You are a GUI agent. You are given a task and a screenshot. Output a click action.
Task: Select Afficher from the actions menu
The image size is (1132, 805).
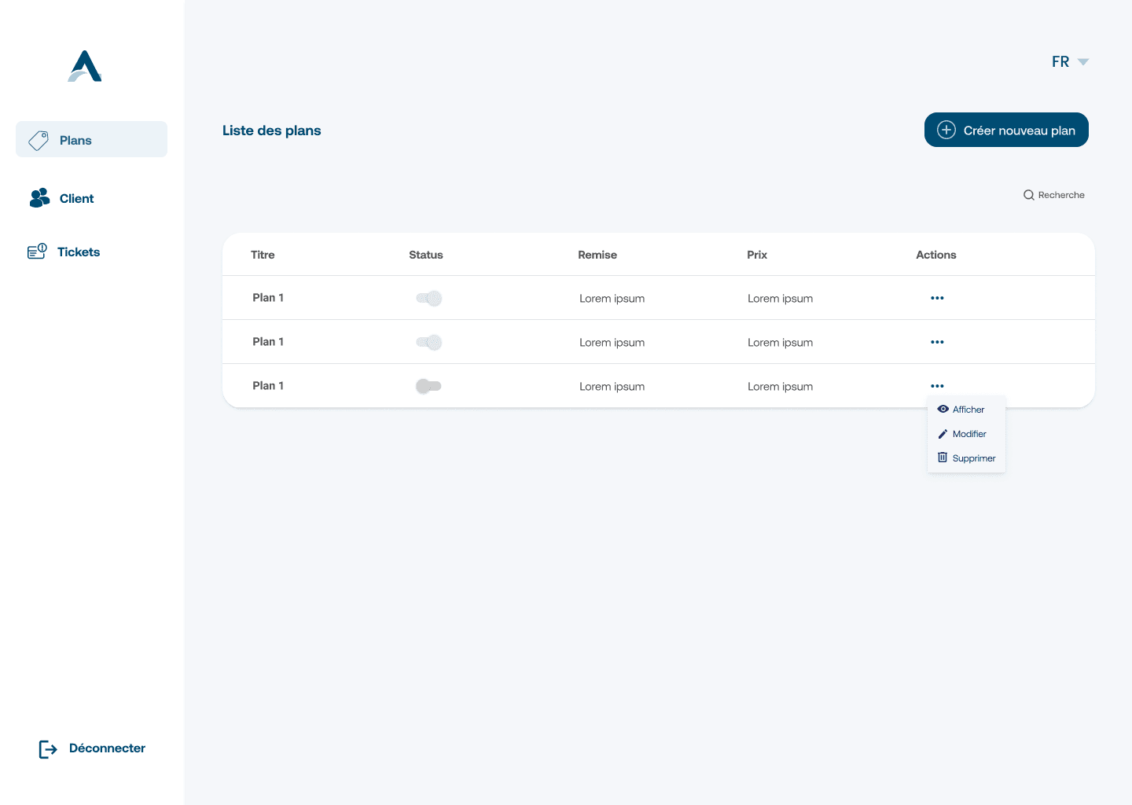point(966,410)
